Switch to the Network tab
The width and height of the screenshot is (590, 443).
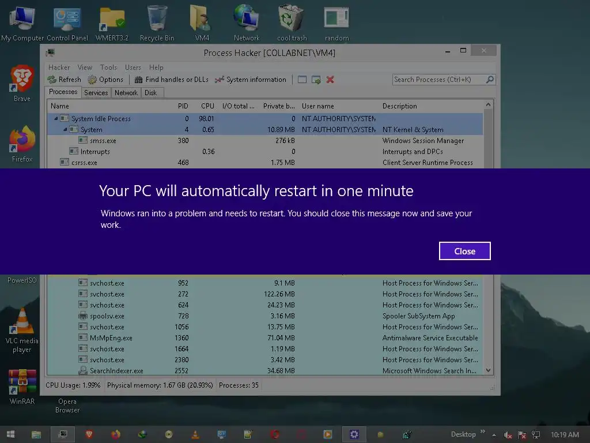coord(126,93)
